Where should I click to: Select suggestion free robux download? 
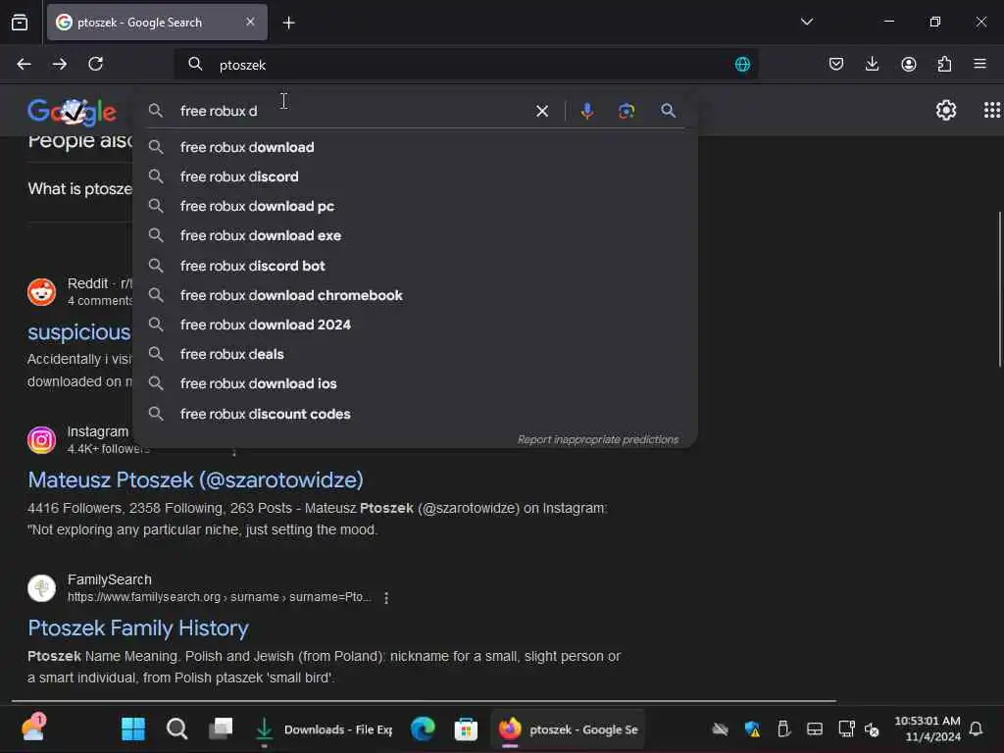click(415, 147)
